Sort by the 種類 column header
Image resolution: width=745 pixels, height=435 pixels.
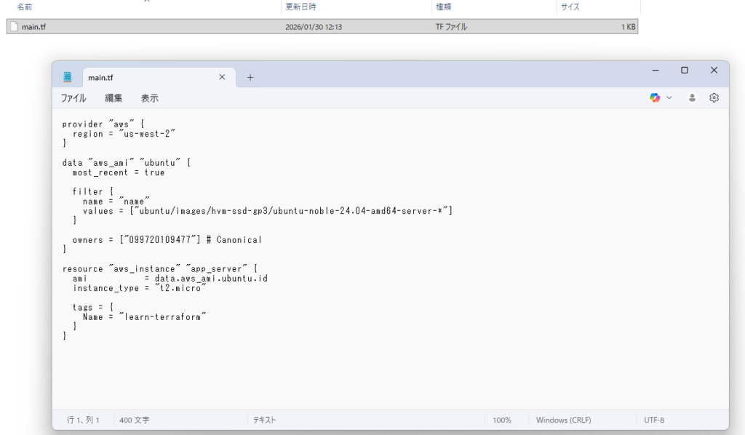[443, 7]
